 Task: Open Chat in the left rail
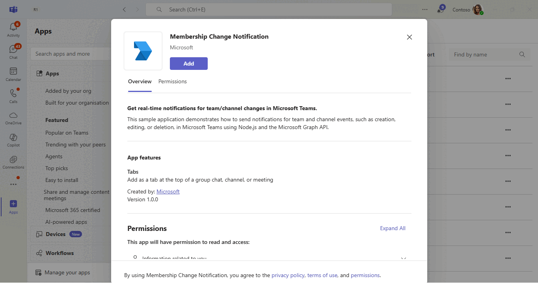coord(13,52)
